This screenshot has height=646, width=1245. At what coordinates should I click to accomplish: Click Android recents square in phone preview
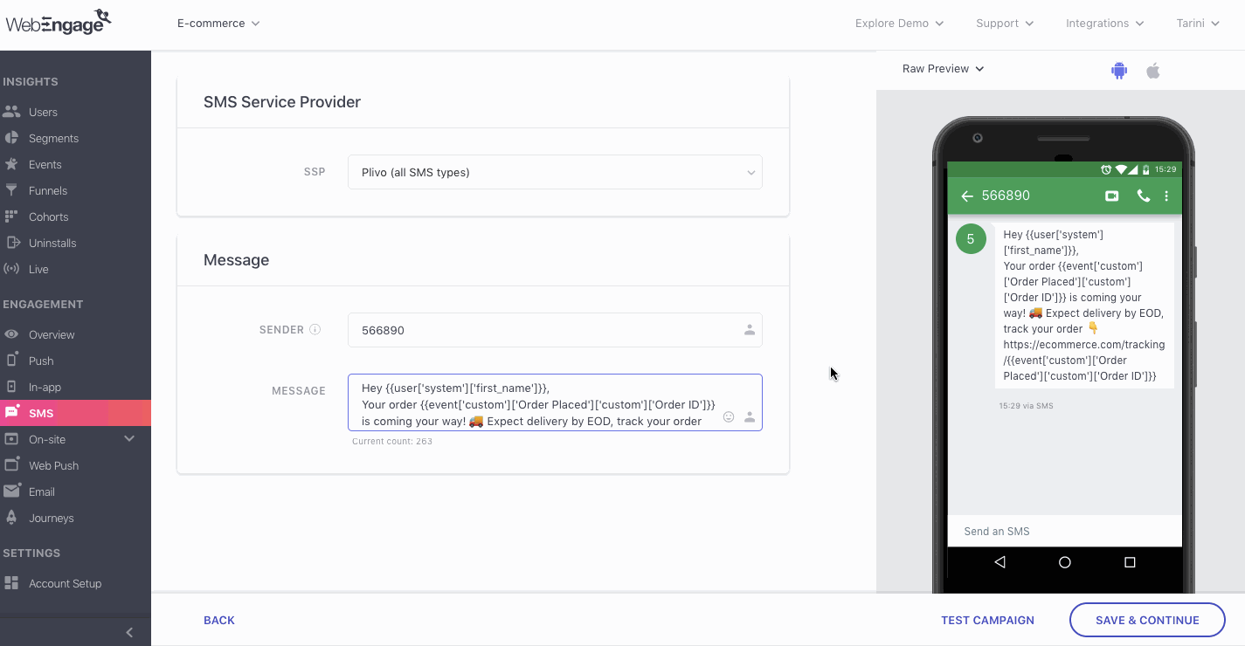click(1130, 562)
